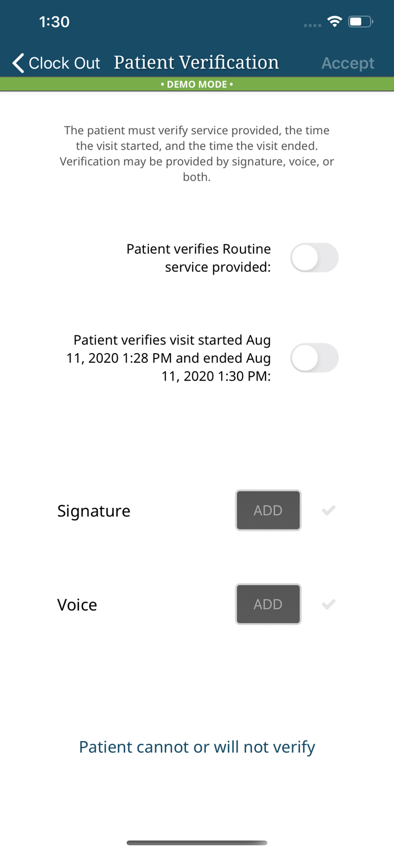Tap the back chevron next to Clock Out
This screenshot has height=853, width=394.
17,63
